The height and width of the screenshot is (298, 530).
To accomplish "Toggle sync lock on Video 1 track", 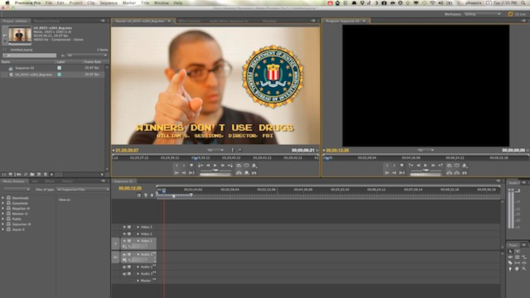I will click(129, 241).
